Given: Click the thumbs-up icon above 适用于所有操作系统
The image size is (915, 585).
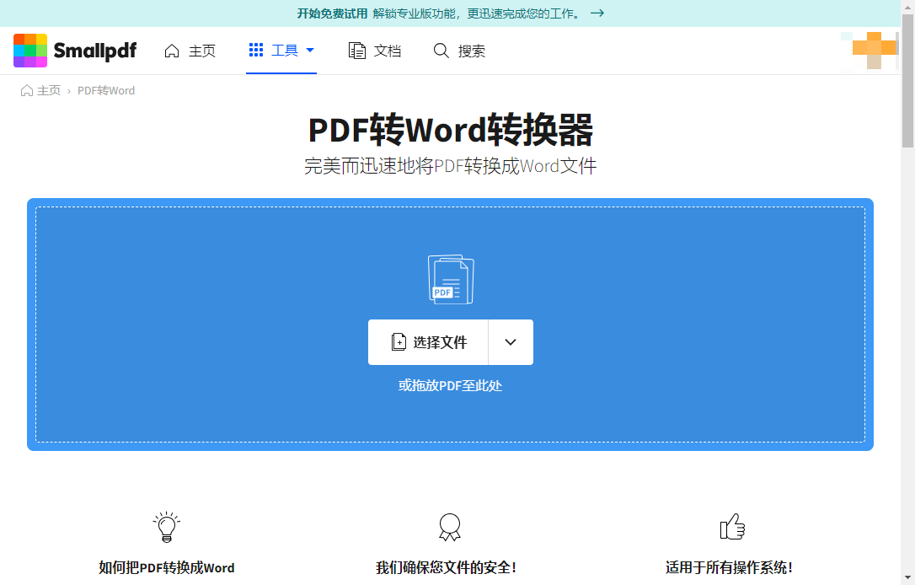Looking at the screenshot, I should tap(732, 526).
